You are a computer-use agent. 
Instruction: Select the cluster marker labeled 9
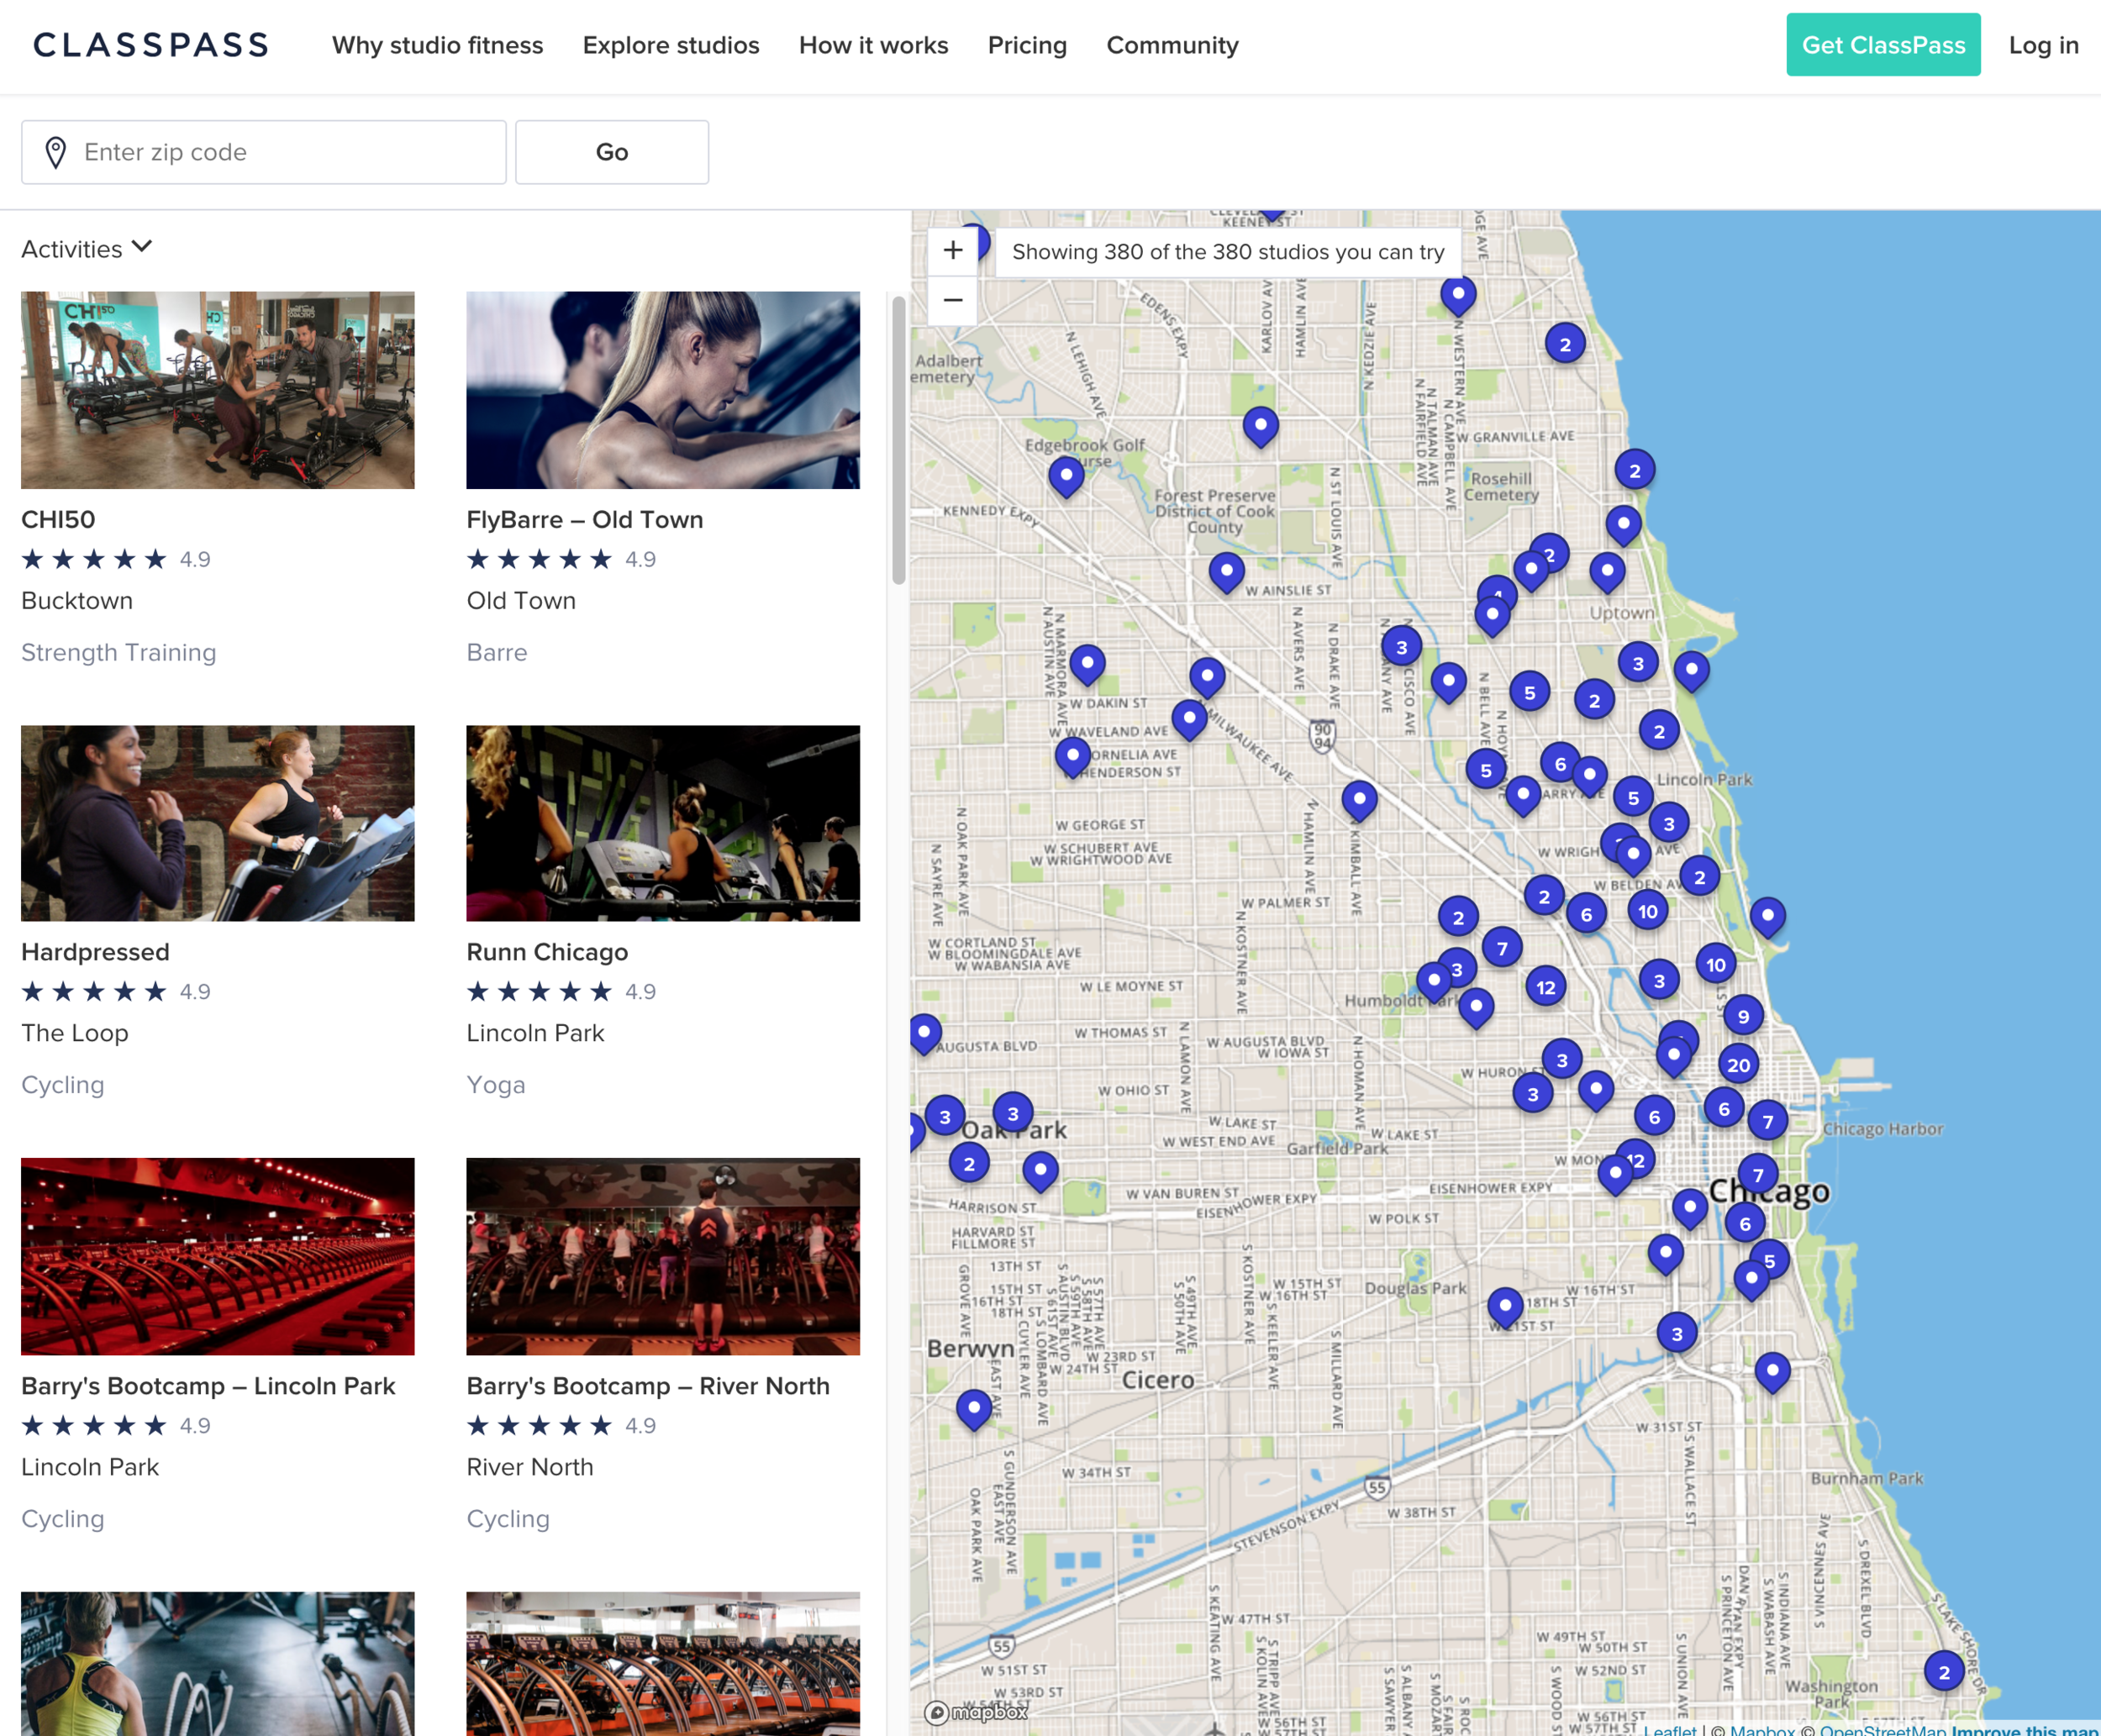pyautogui.click(x=1743, y=1016)
